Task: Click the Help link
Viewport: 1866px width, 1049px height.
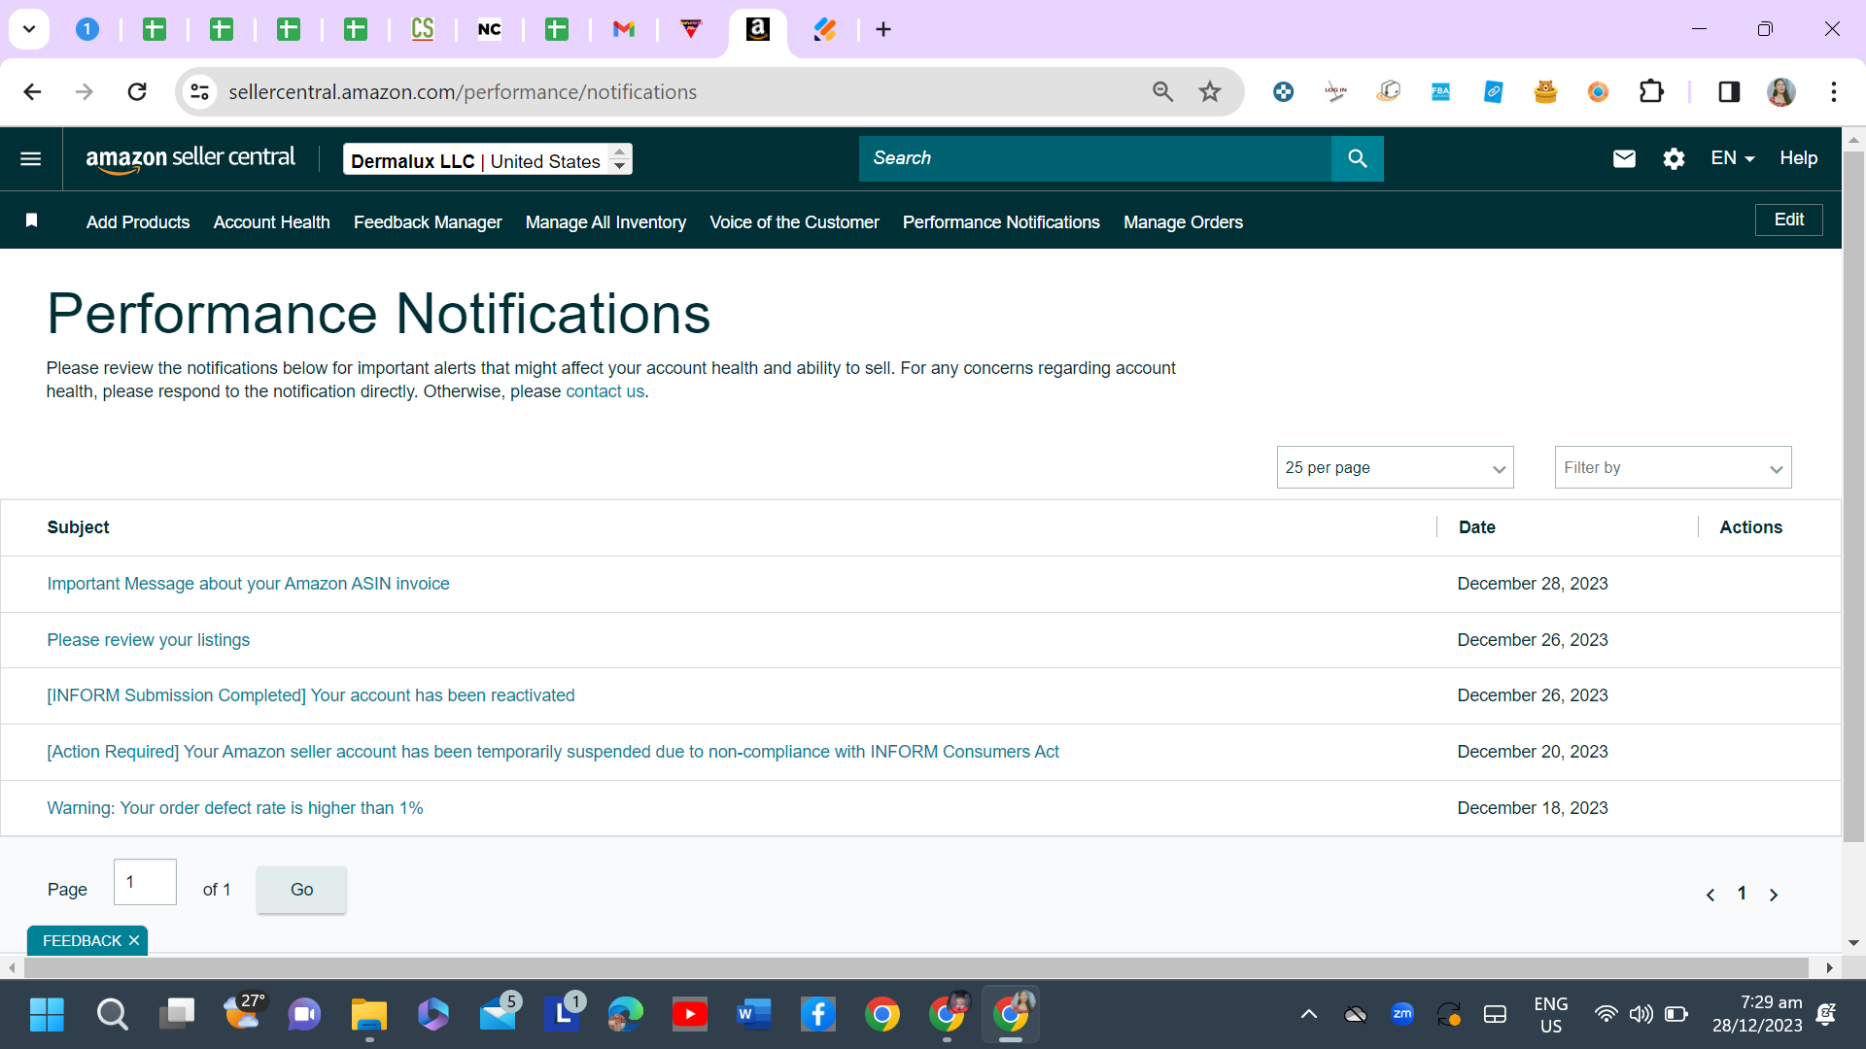Action: [x=1798, y=158]
